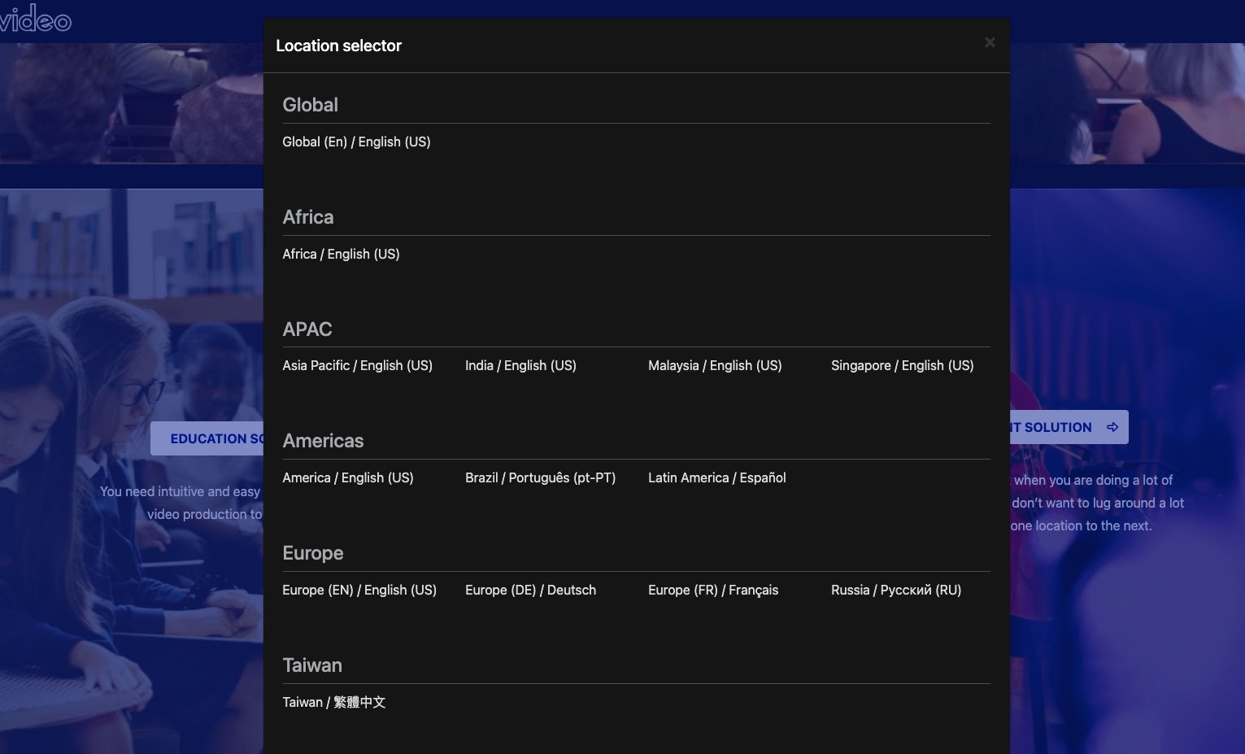Switch to Brazil / Português (pt-PT)
Viewport: 1245px width, 754px height.
540,477
